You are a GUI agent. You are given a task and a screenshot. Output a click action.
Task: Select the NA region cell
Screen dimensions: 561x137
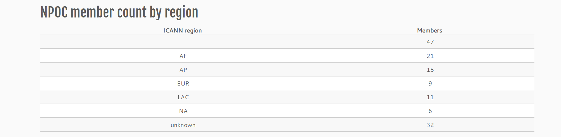point(183,111)
